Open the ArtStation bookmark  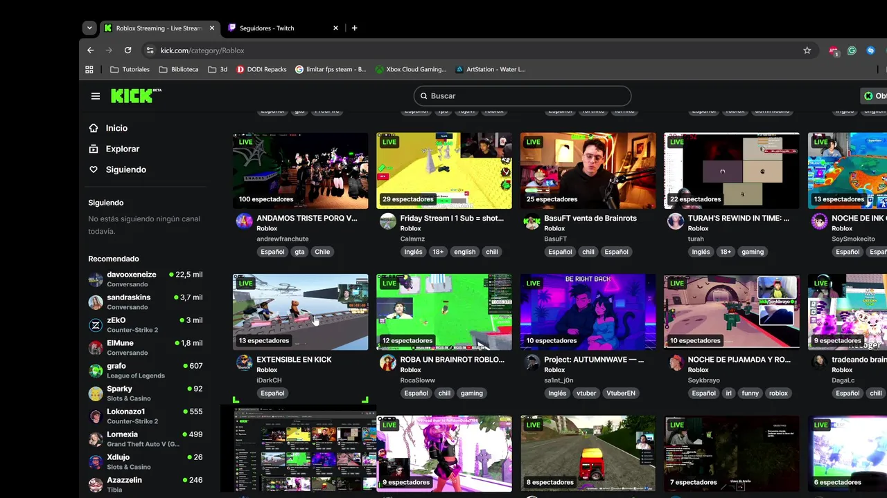(x=491, y=69)
